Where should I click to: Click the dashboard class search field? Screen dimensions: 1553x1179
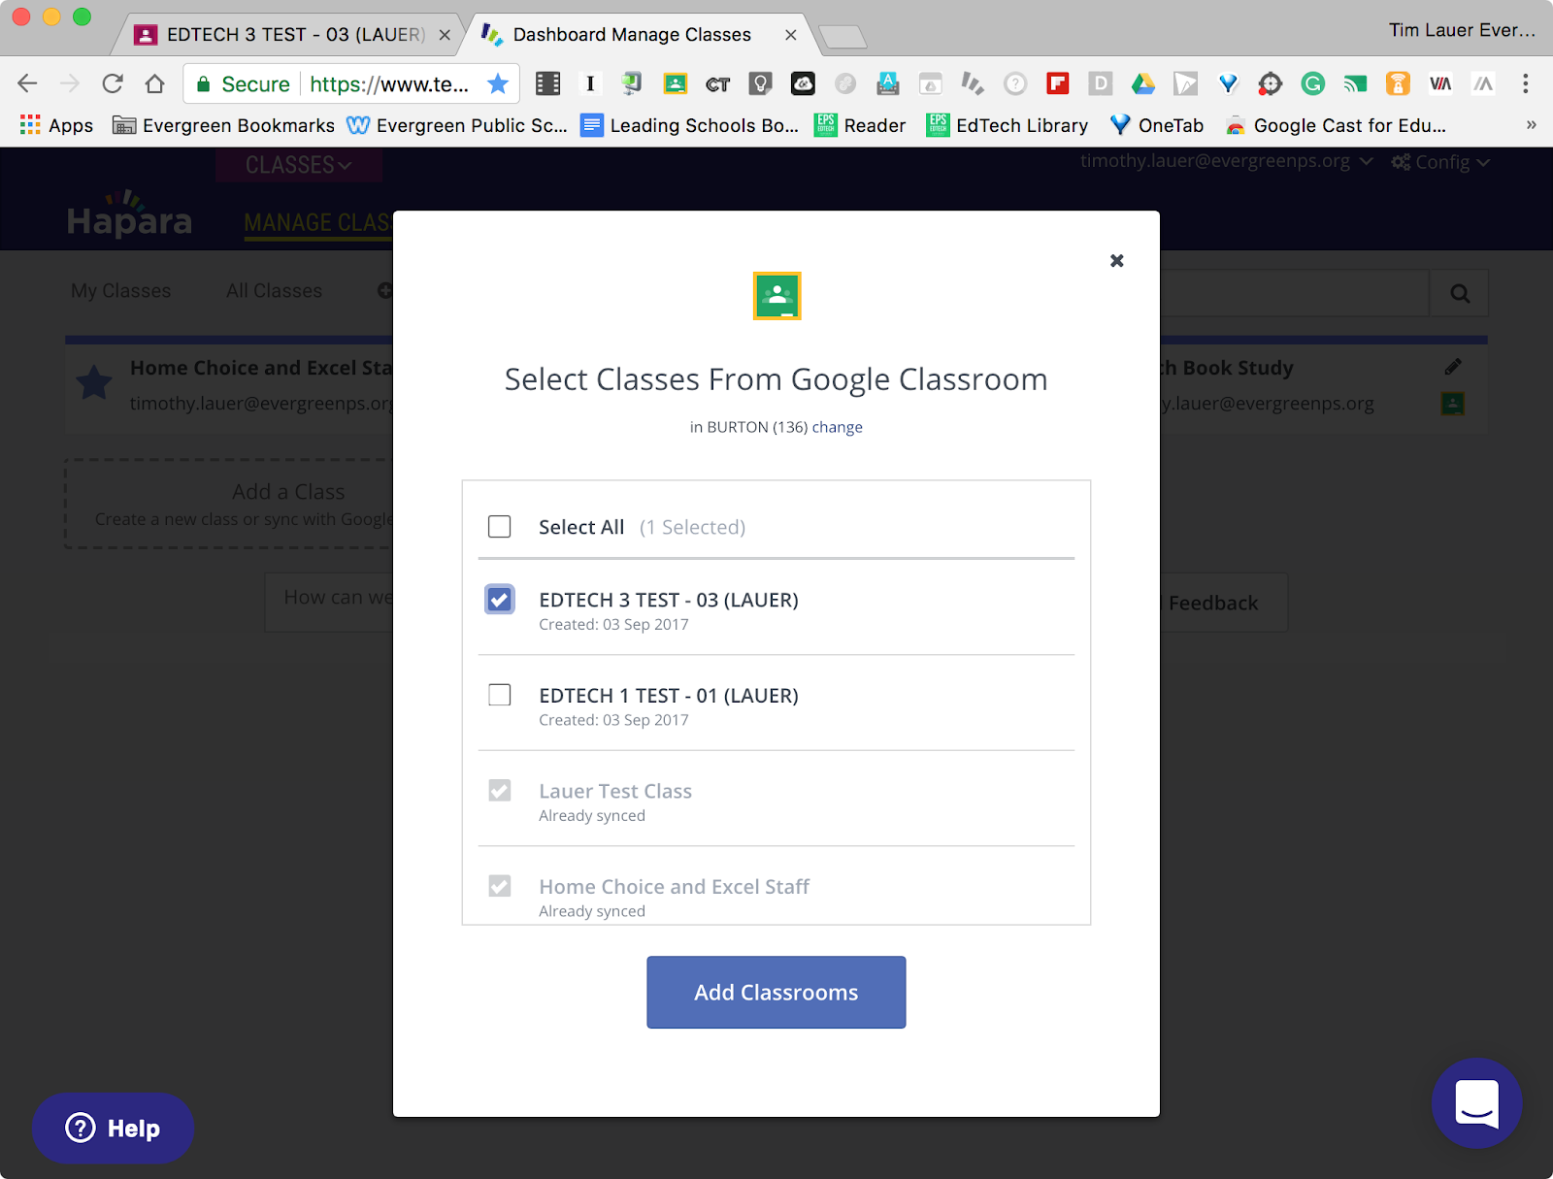[1295, 293]
